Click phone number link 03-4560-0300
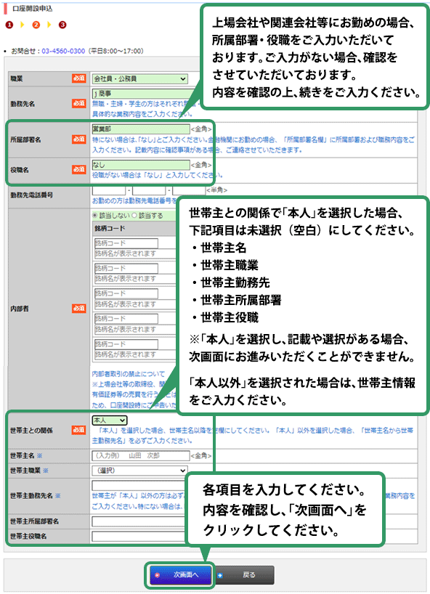430x594 pixels. pyautogui.click(x=63, y=51)
